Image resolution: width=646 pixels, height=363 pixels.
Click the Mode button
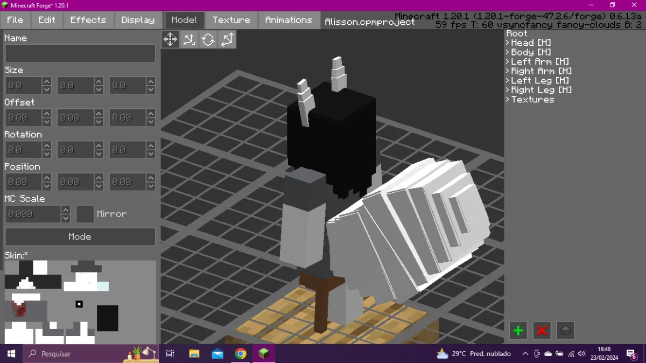tap(80, 236)
